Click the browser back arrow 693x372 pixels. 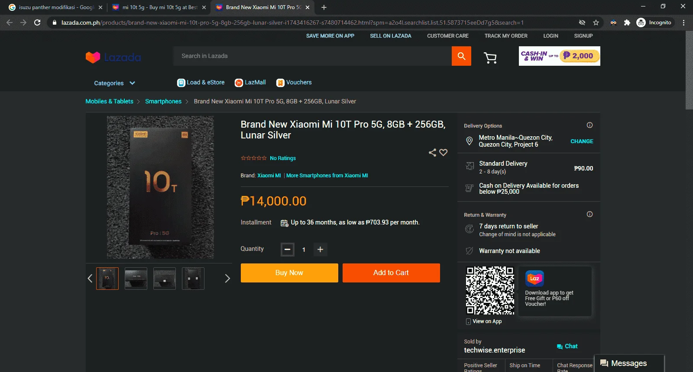coord(10,22)
